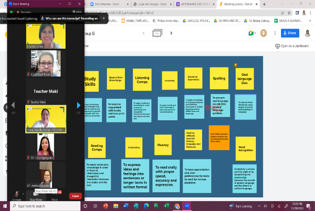Select the 'To read orally with proper speed' note
This screenshot has height=211, width=315.
coord(166,176)
